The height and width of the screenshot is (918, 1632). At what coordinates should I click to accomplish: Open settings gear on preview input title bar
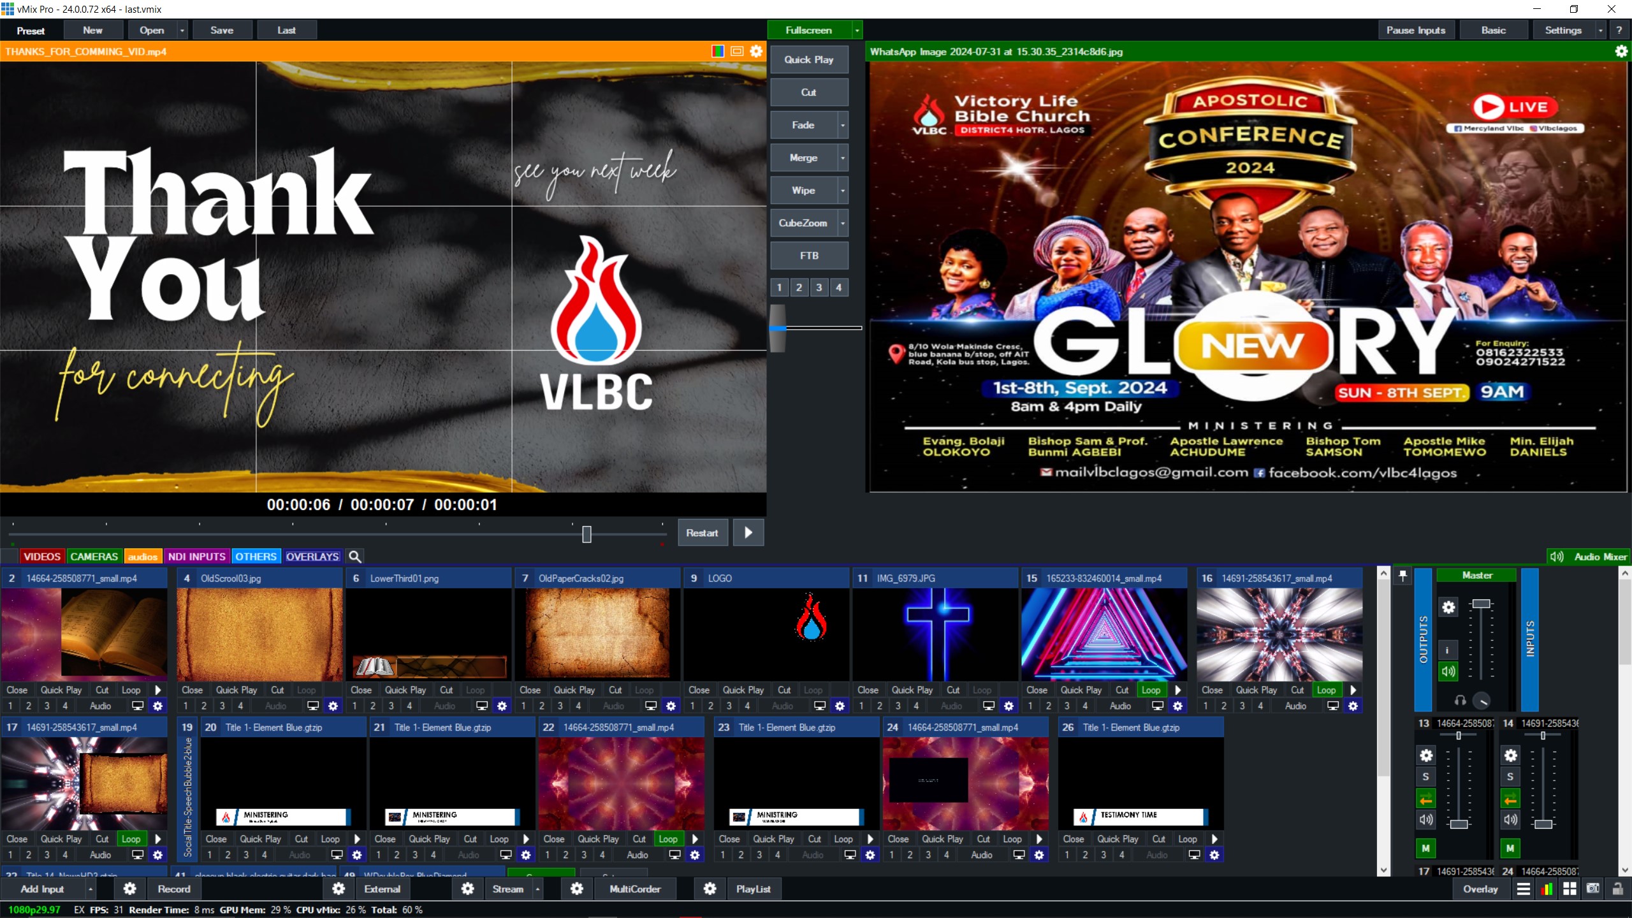pos(756,52)
